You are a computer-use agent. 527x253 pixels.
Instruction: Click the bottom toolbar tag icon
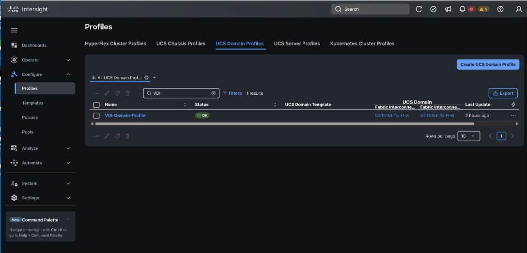coord(117,136)
